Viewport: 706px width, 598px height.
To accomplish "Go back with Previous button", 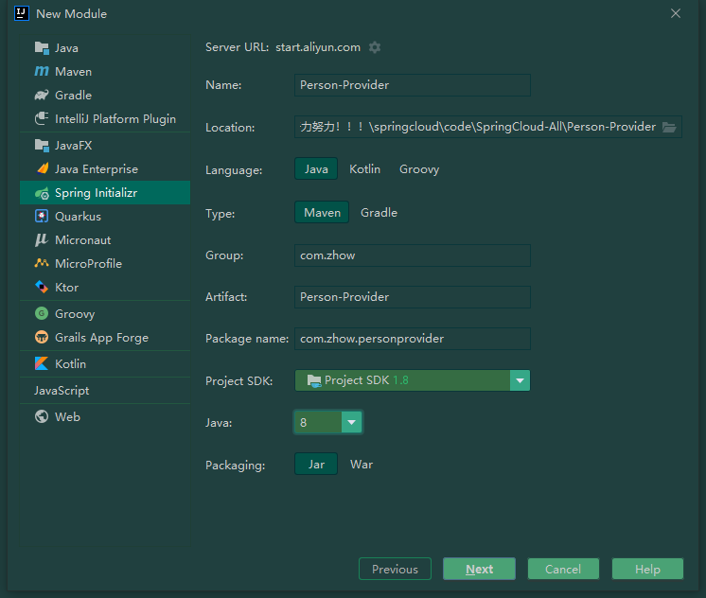I will pos(395,569).
